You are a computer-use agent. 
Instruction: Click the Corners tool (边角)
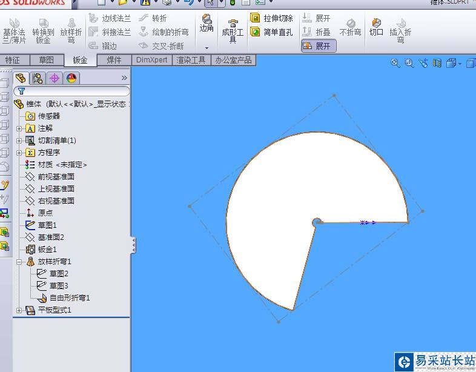(207, 23)
